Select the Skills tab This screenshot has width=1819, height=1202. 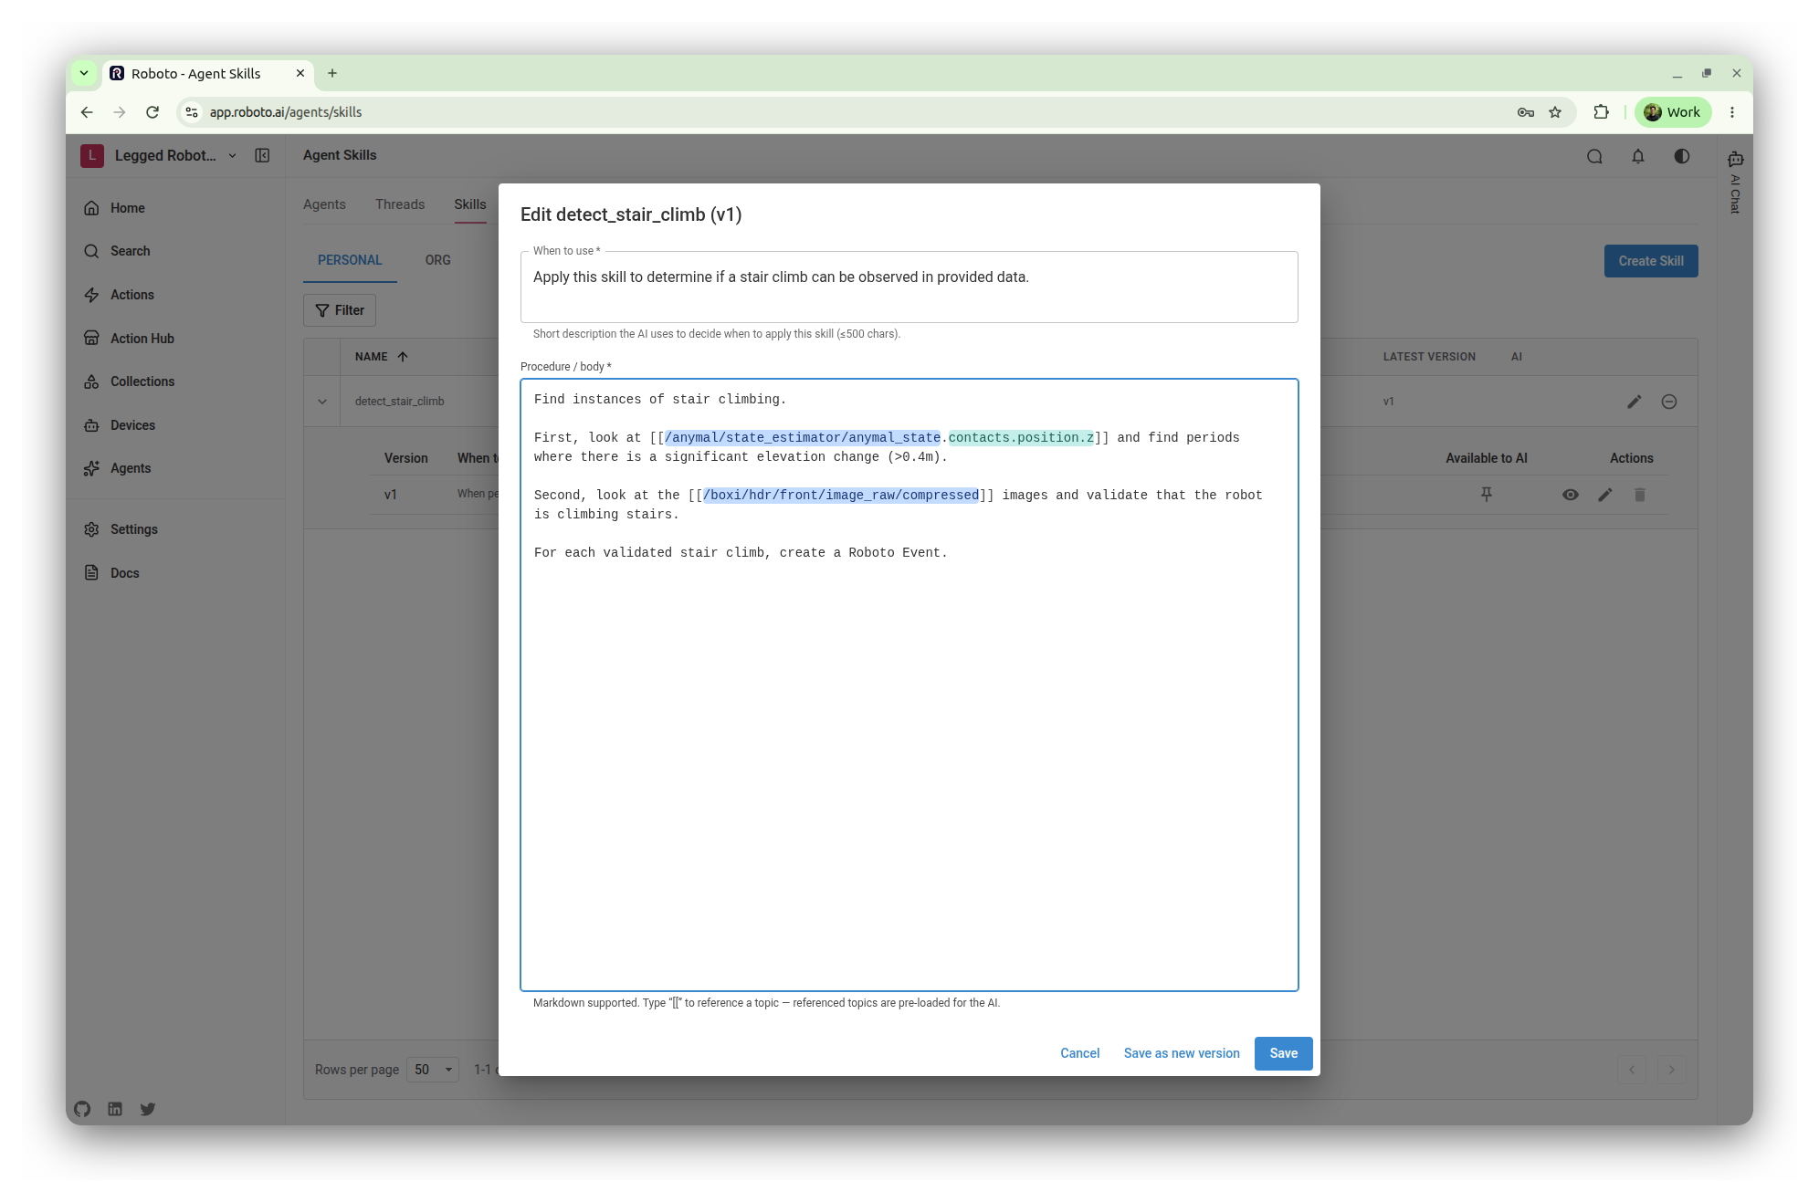click(470, 204)
